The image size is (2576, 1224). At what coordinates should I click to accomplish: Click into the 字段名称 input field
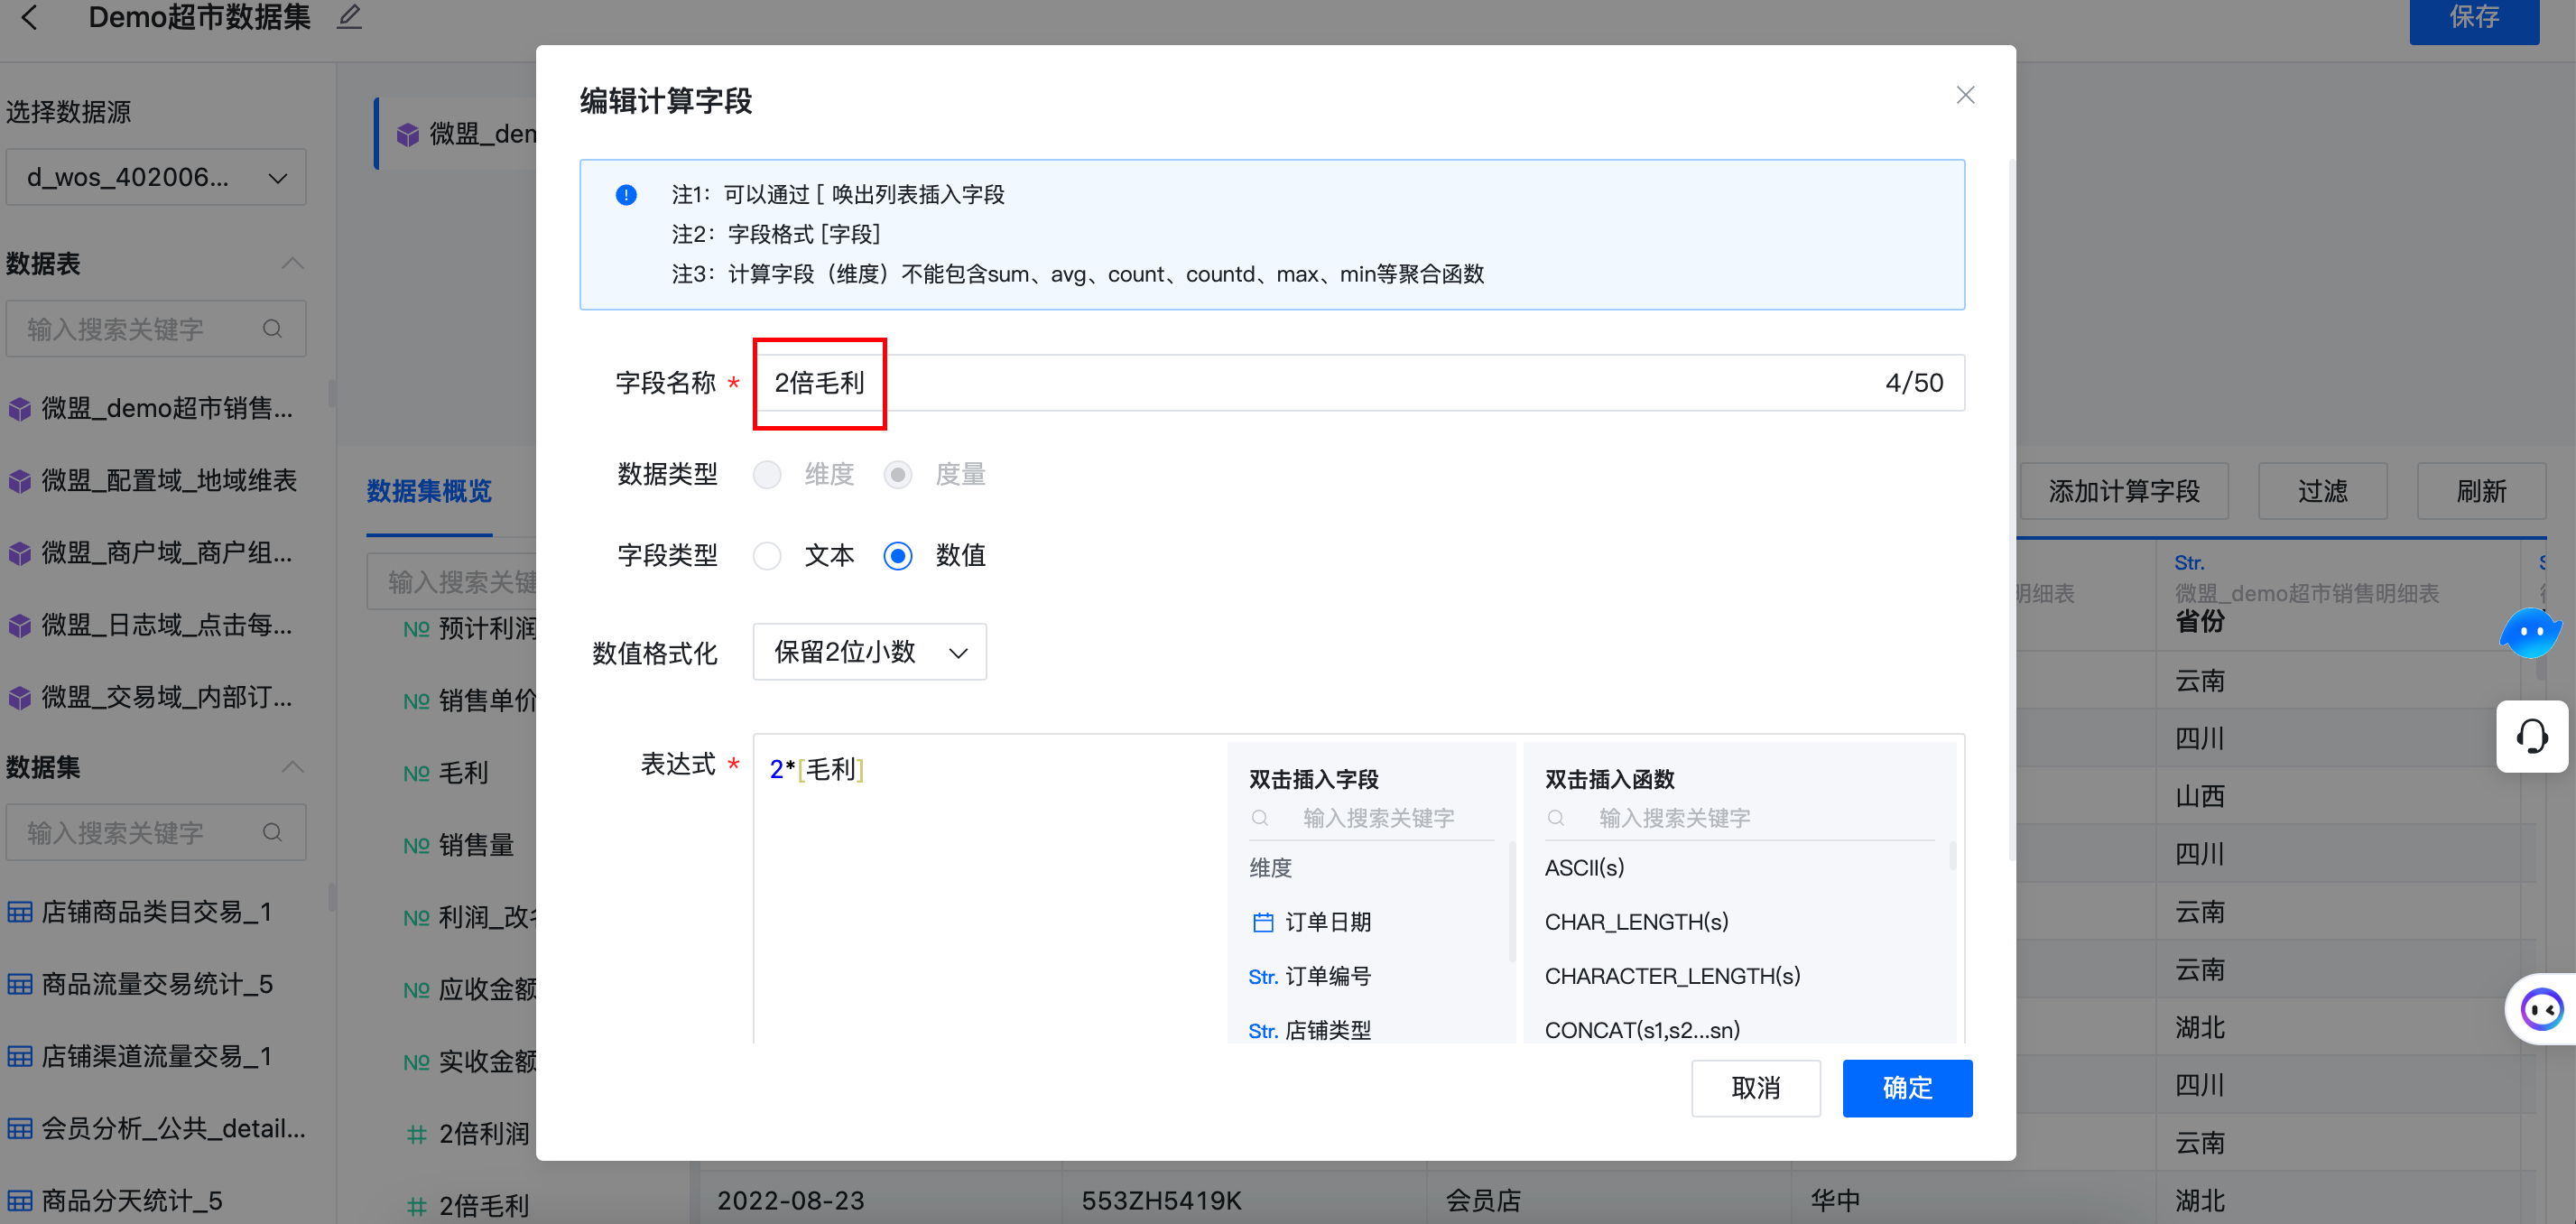click(1358, 383)
